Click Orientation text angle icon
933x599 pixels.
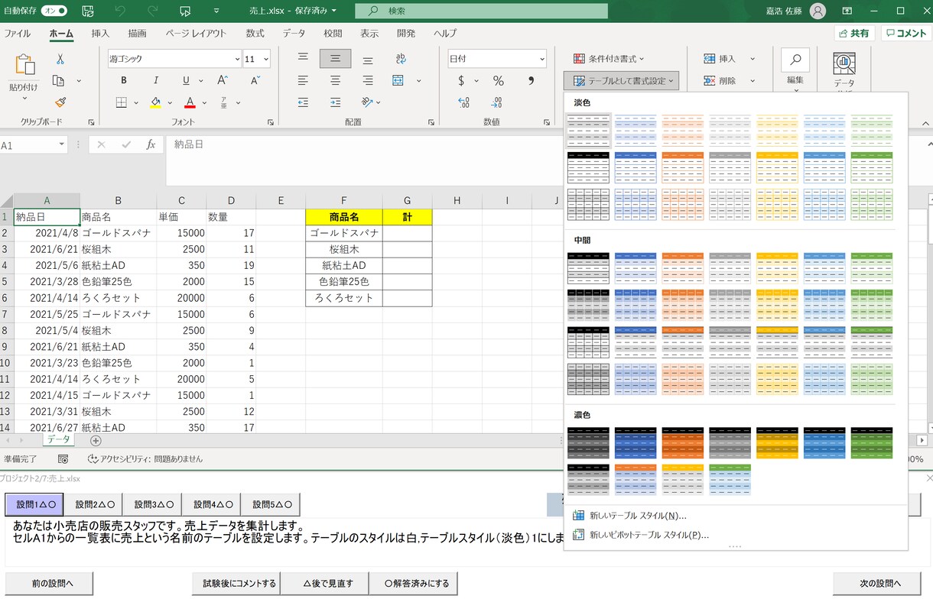368,102
